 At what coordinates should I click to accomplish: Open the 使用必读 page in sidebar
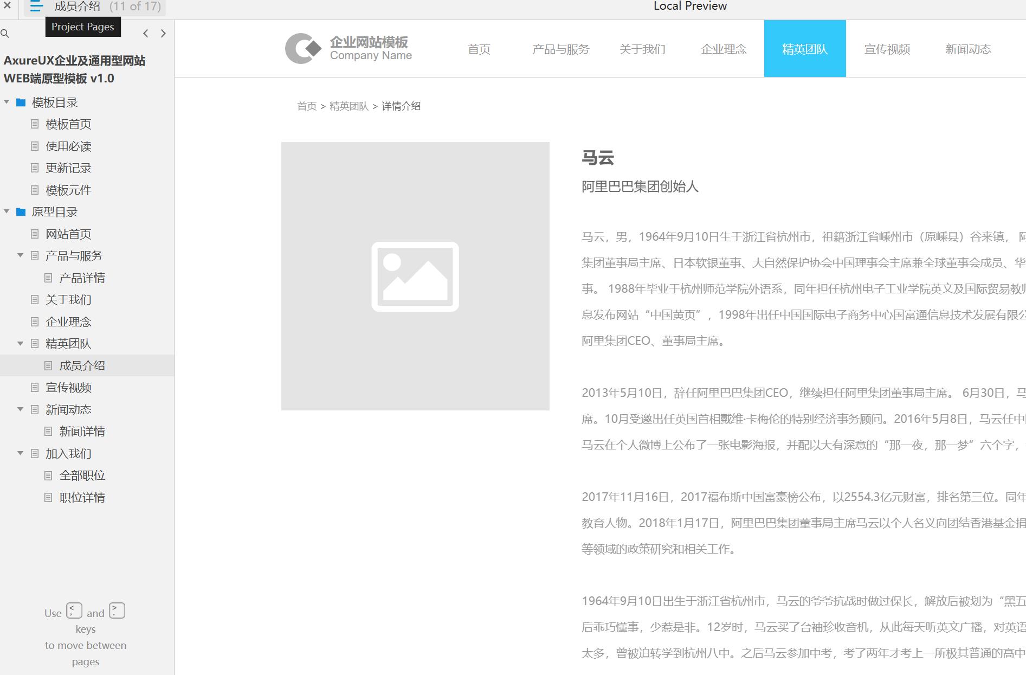[69, 146]
